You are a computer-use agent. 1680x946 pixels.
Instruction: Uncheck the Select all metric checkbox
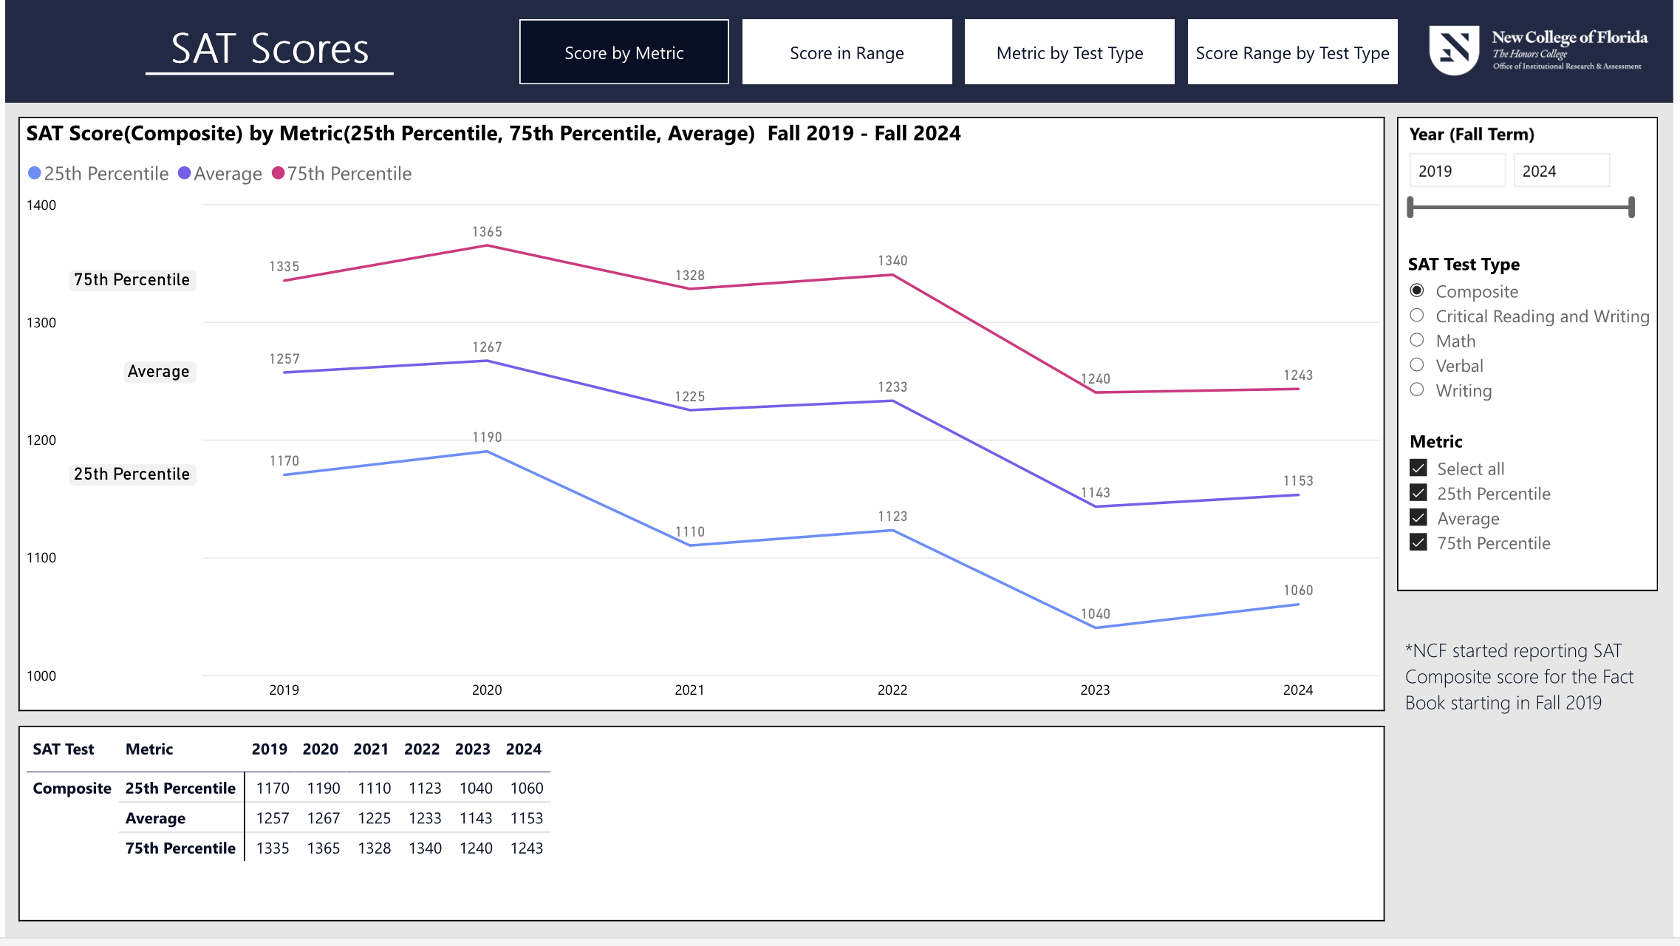[x=1418, y=468]
